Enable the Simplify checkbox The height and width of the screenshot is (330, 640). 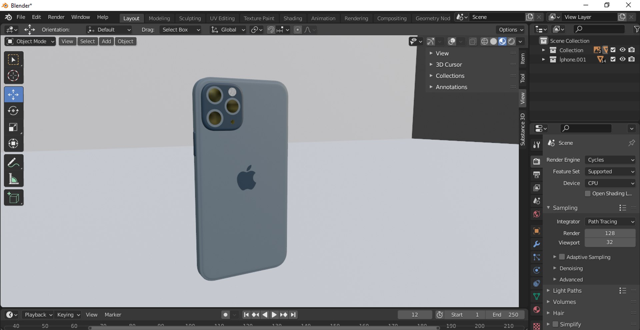tap(555, 324)
